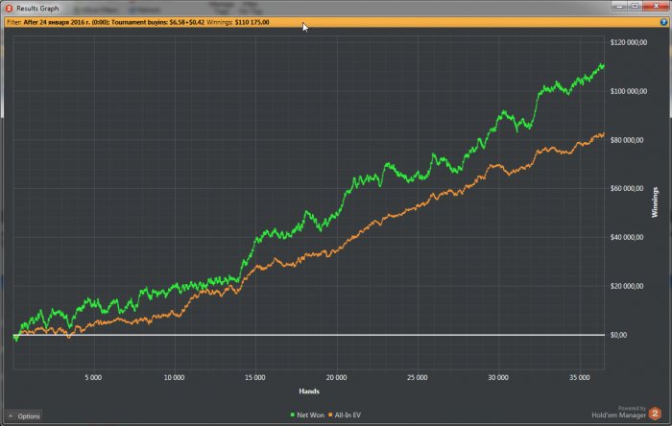This screenshot has width=672, height=426.
Task: Click the Hands horizontal axis title
Action: click(x=308, y=390)
